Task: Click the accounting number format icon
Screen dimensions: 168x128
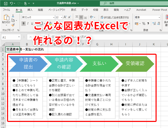Action: pyautogui.click(x=136, y=24)
